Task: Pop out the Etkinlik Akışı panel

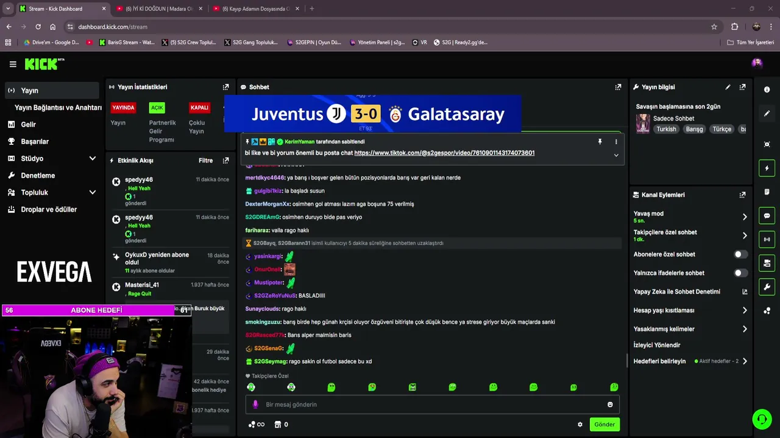Action: tap(225, 161)
